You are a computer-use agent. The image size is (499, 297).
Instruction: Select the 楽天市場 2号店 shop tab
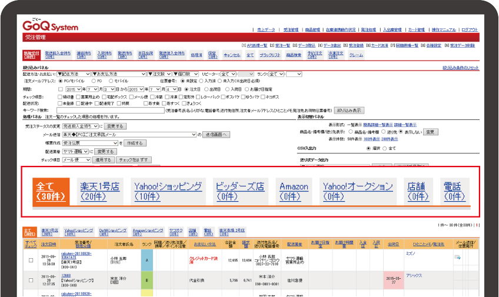coord(232,232)
